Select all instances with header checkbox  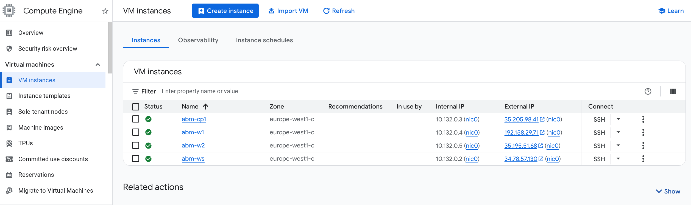(x=136, y=107)
